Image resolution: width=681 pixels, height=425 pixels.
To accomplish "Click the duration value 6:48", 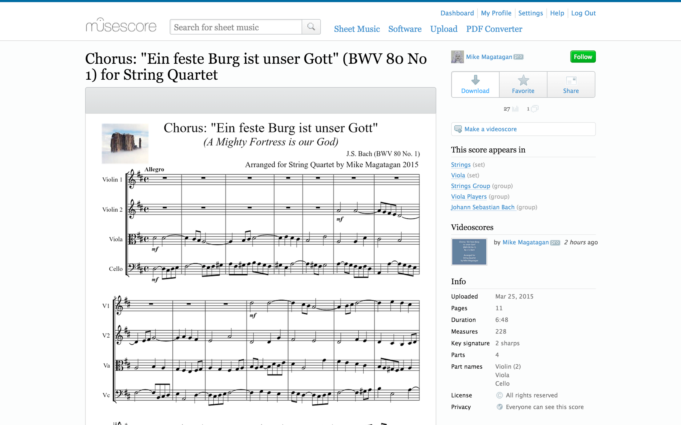I will point(502,320).
